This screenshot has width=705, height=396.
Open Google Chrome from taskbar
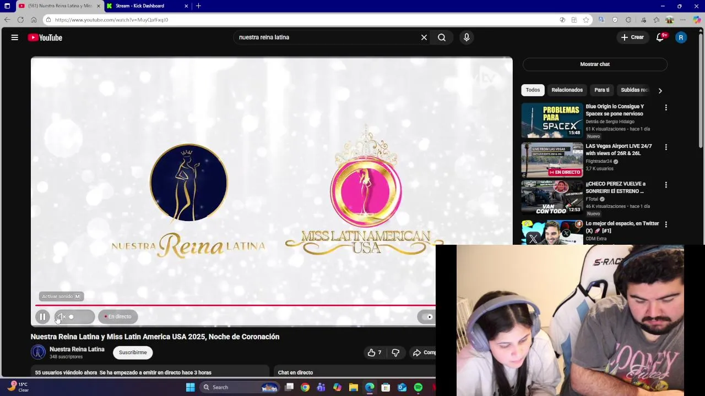coord(305,387)
